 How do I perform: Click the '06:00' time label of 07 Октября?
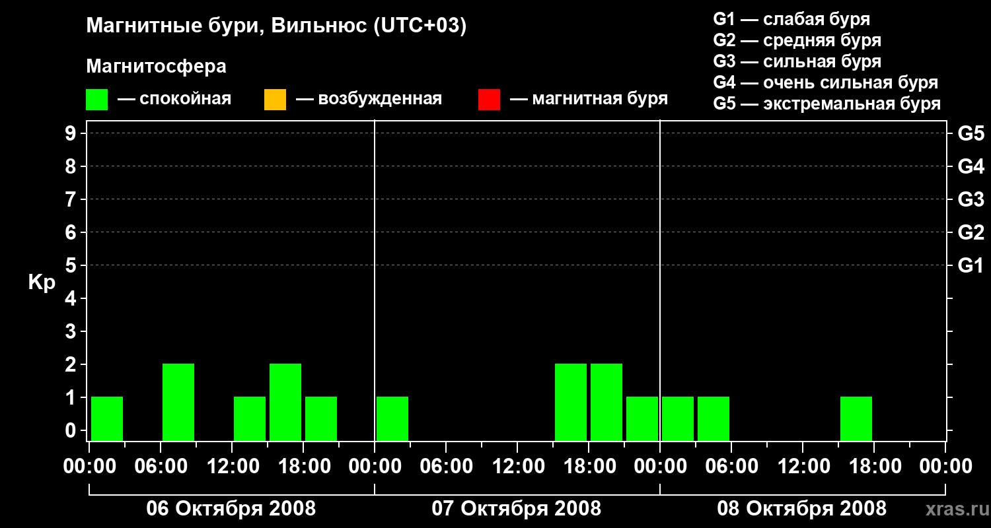[446, 467]
